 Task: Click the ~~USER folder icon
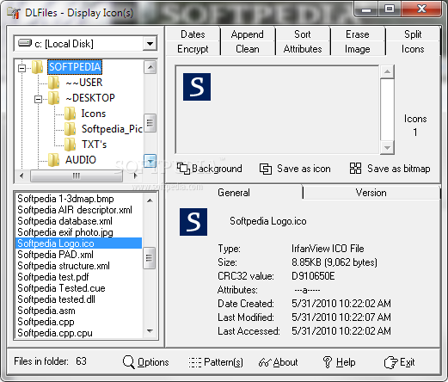(x=53, y=83)
